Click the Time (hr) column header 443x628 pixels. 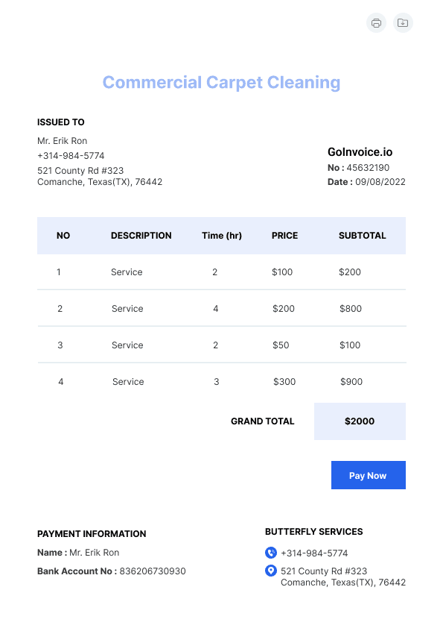(222, 236)
